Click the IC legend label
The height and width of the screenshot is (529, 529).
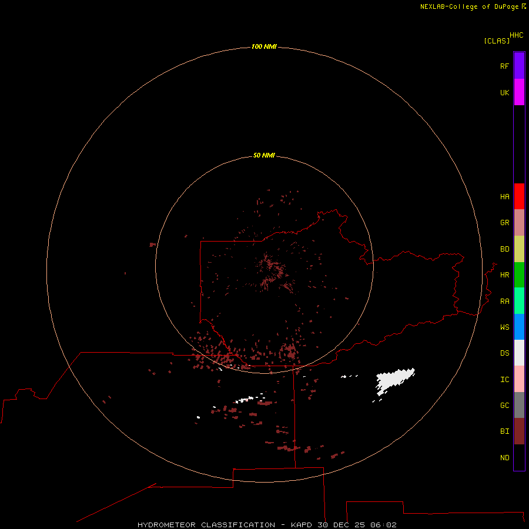pos(505,380)
